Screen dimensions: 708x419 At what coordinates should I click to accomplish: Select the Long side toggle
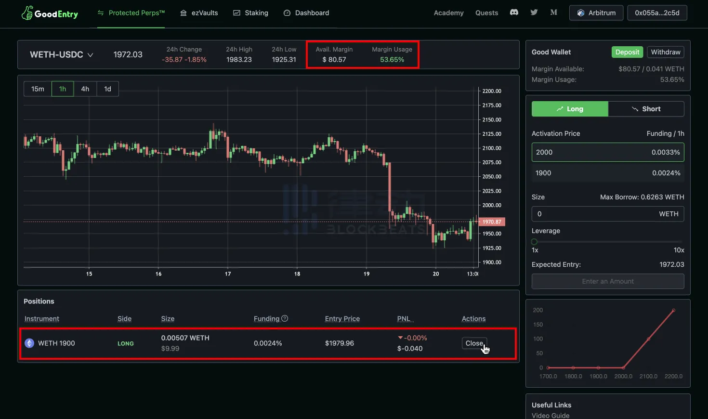[570, 109]
